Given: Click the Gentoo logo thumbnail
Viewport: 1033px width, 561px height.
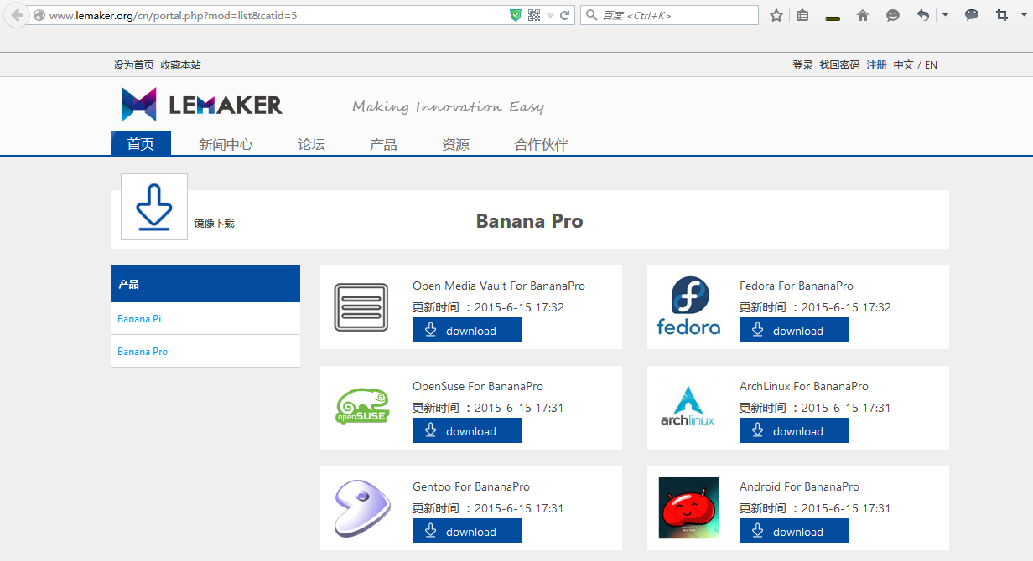Looking at the screenshot, I should point(362,508).
